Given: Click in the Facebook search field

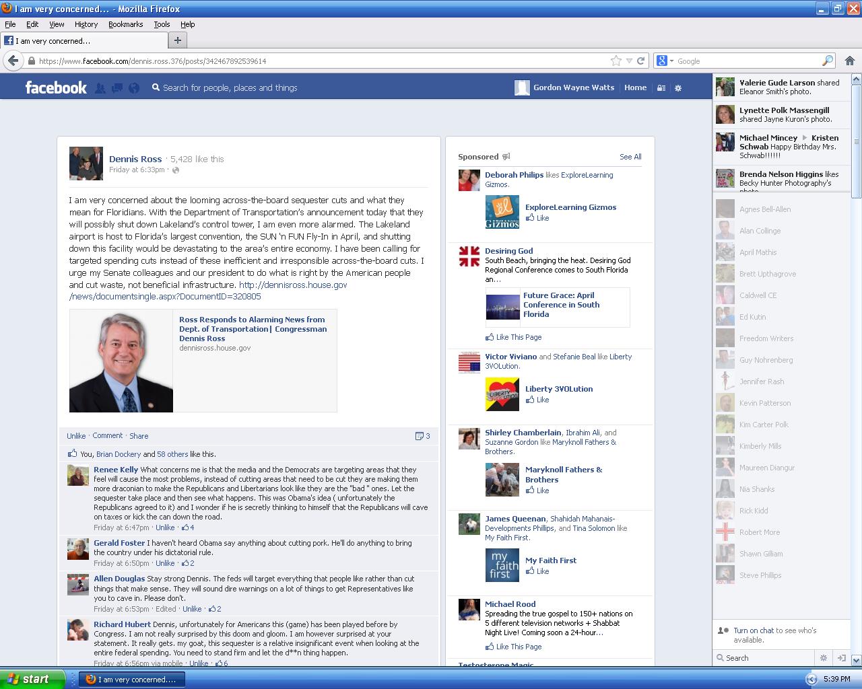Looking at the screenshot, I should pyautogui.click(x=230, y=87).
